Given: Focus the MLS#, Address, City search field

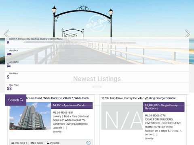Looking at the screenshot, I should pyautogui.click(x=97, y=42).
